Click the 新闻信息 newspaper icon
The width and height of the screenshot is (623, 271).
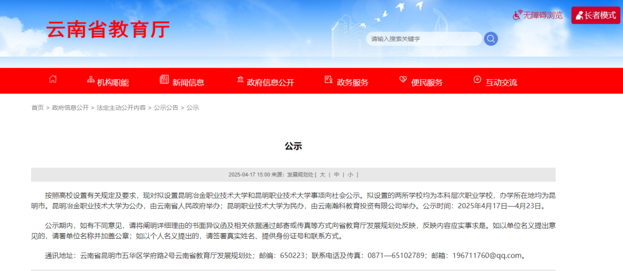click(164, 79)
